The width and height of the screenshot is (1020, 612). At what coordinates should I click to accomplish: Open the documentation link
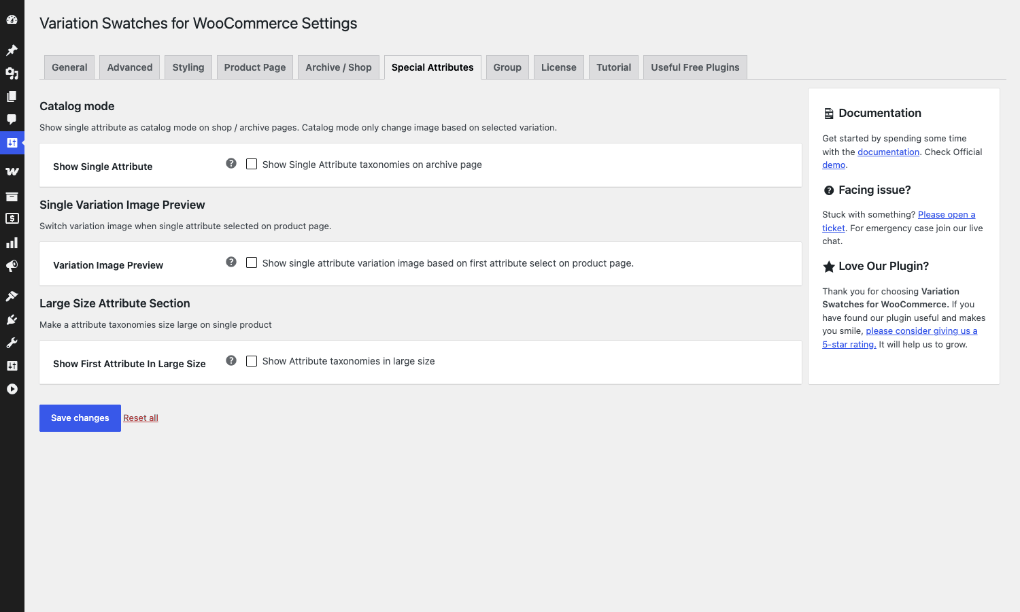coord(888,152)
